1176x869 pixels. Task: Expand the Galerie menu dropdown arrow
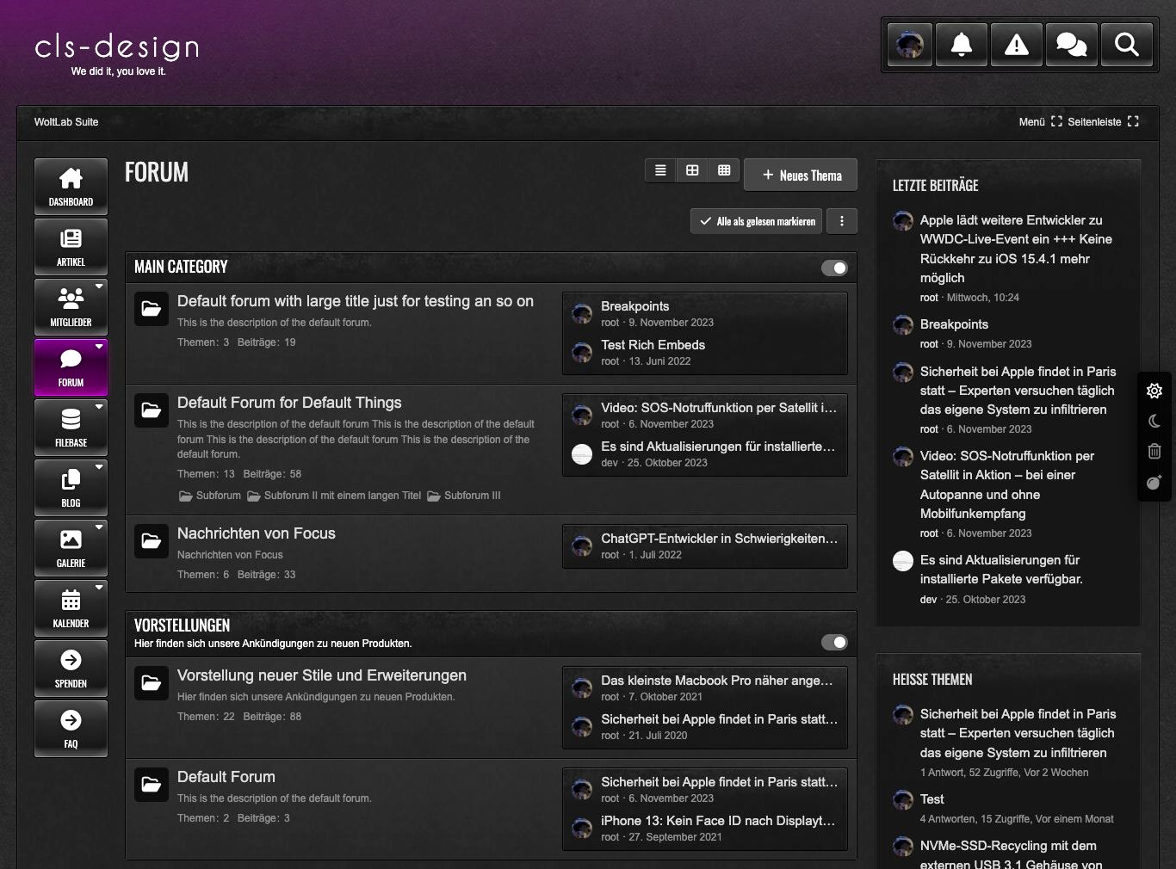click(99, 527)
